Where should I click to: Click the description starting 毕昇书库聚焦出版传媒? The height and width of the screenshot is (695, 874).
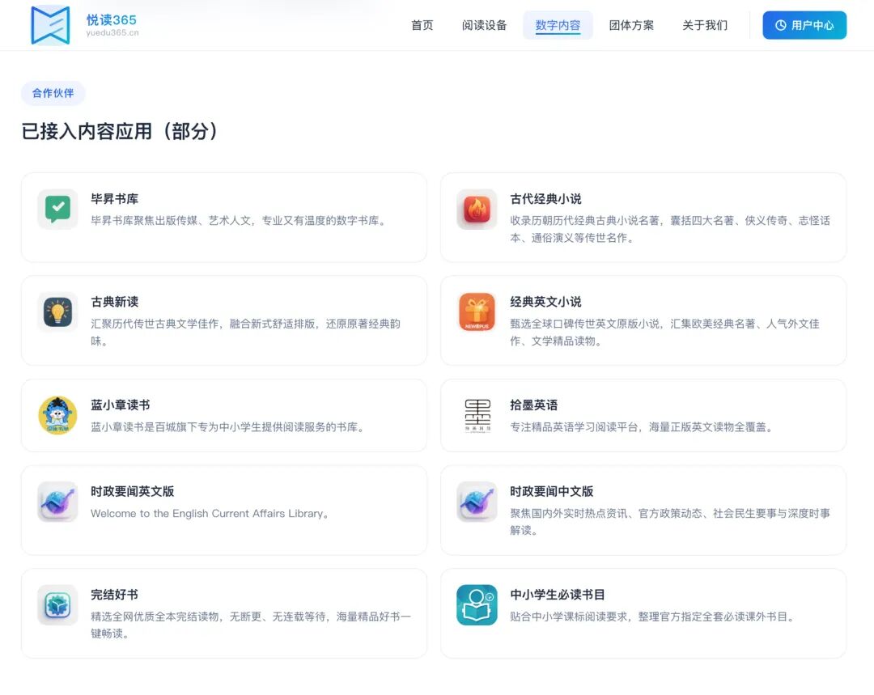point(239,221)
